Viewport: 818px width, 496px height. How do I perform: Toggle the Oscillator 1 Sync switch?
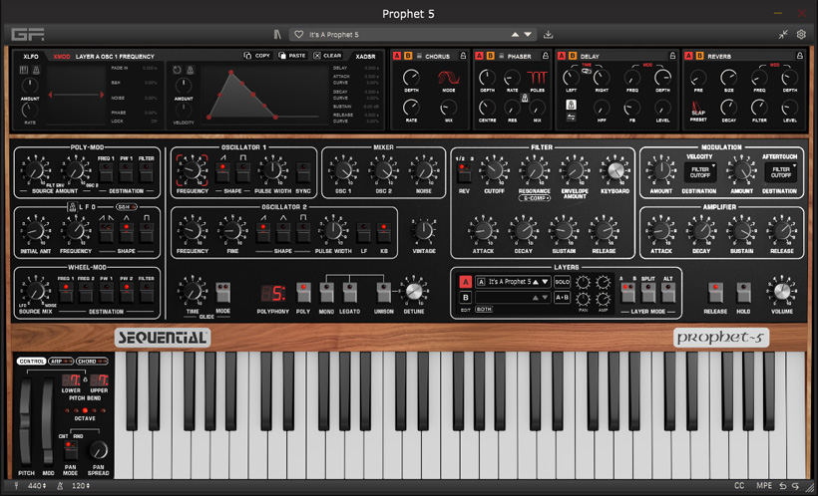(x=303, y=172)
